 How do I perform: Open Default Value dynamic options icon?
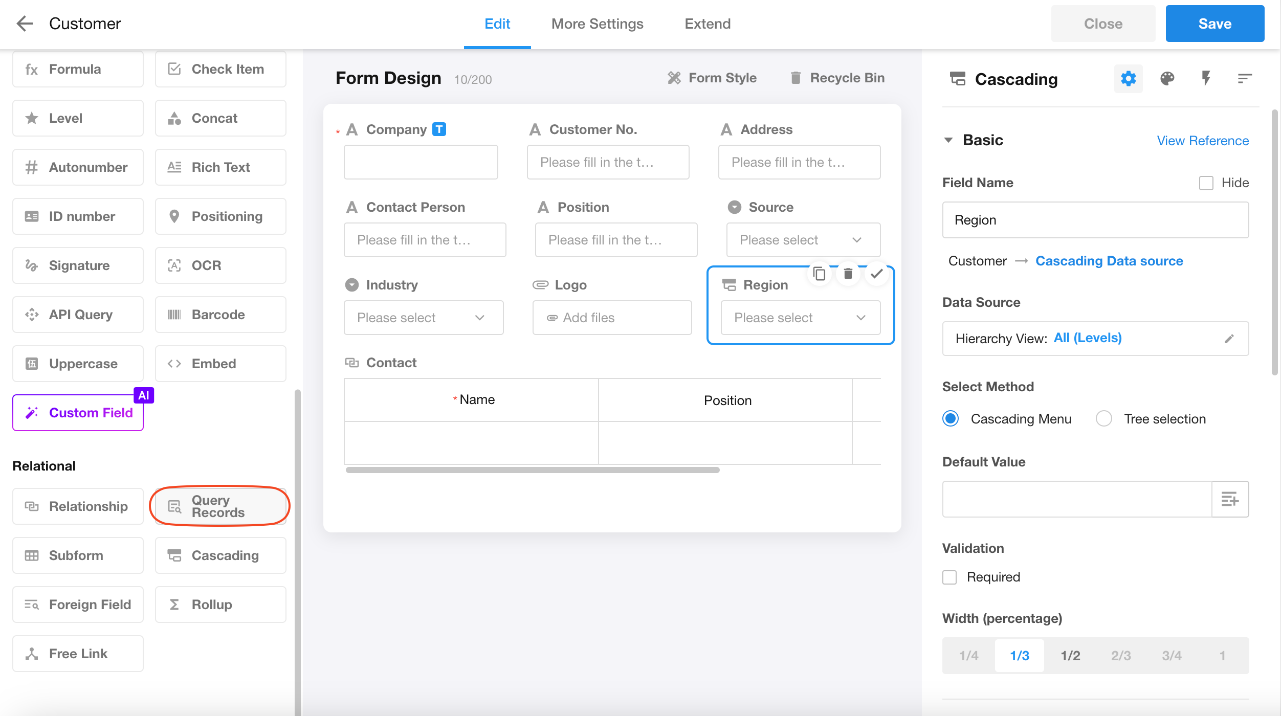pos(1230,499)
